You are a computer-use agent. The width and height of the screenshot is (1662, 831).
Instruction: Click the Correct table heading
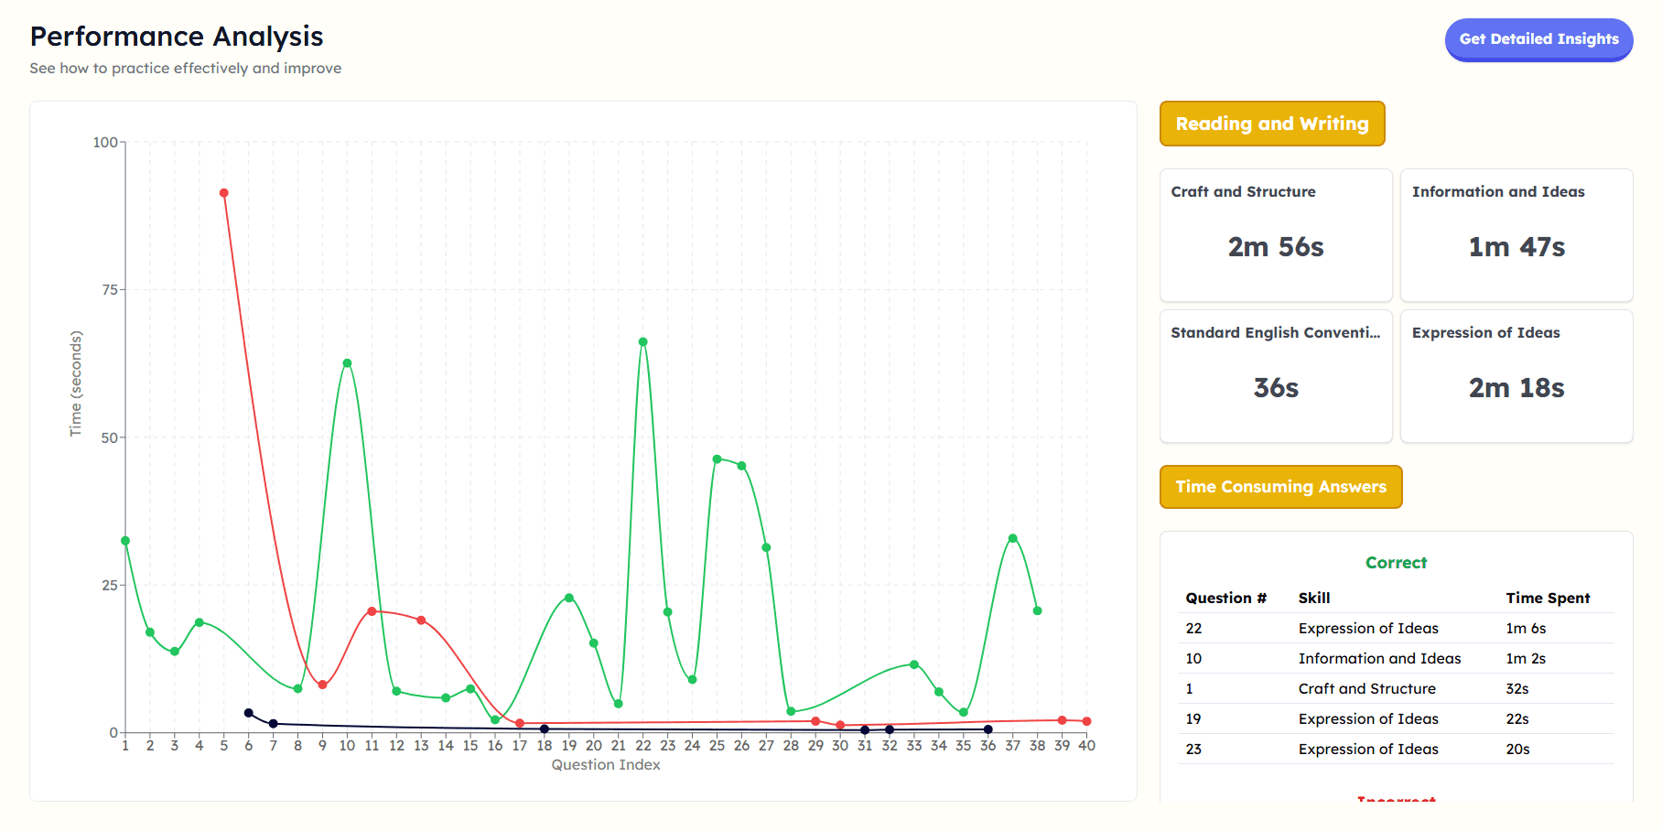(1396, 562)
